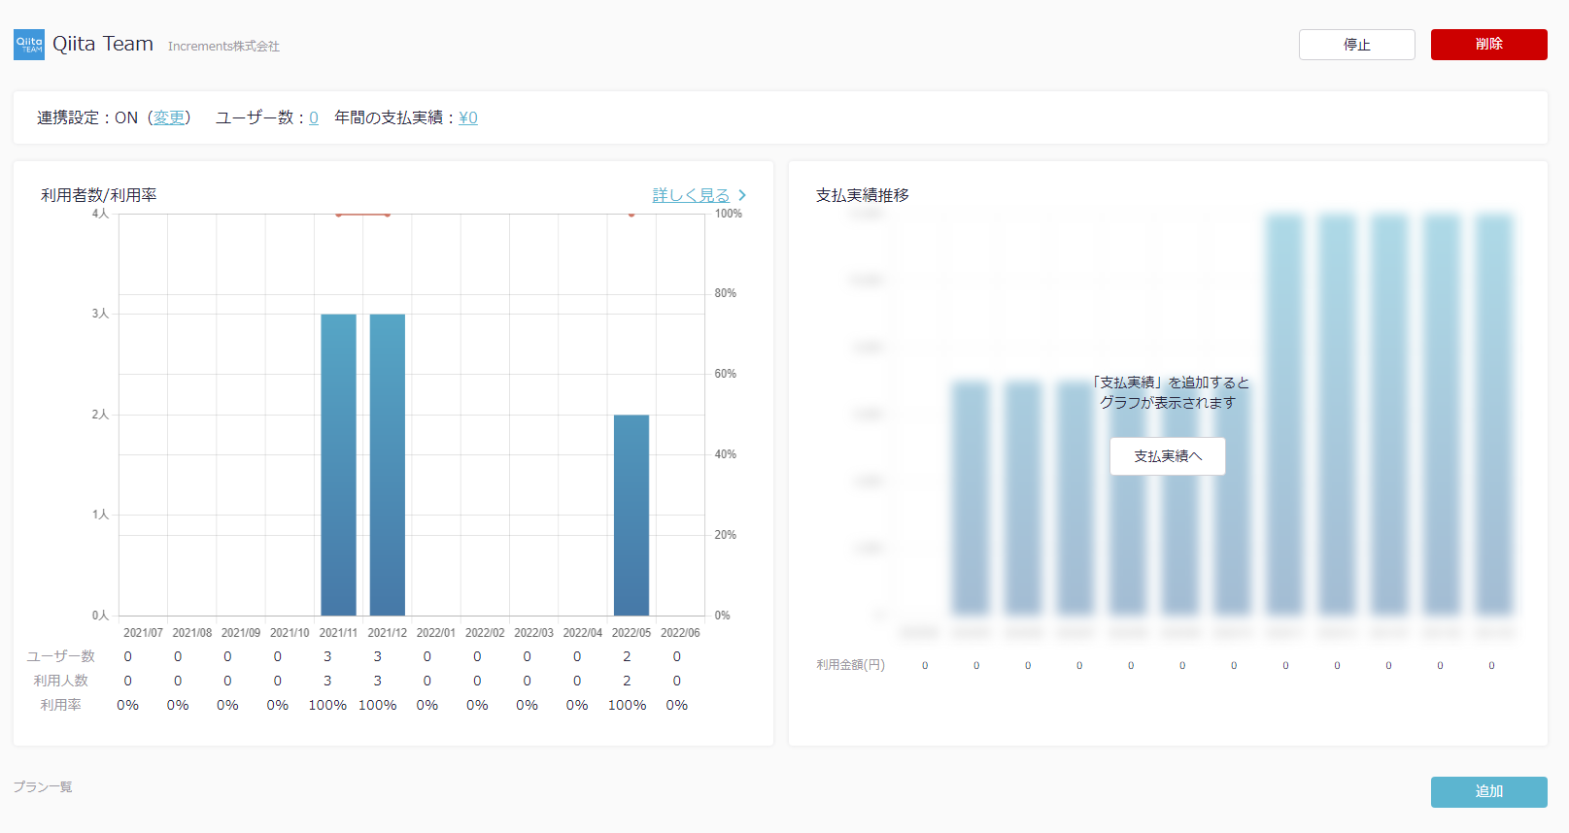Click the chevron arrow beside 詳しく見る
Viewport: 1569px width, 833px height.
[x=742, y=195]
